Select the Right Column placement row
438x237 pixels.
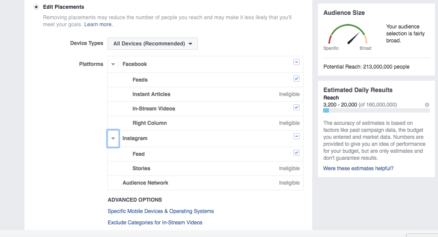coord(205,123)
